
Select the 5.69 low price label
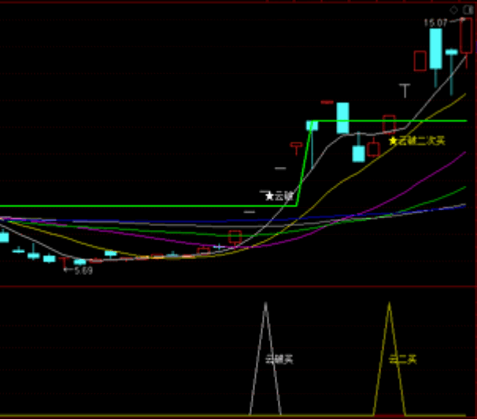[83, 270]
